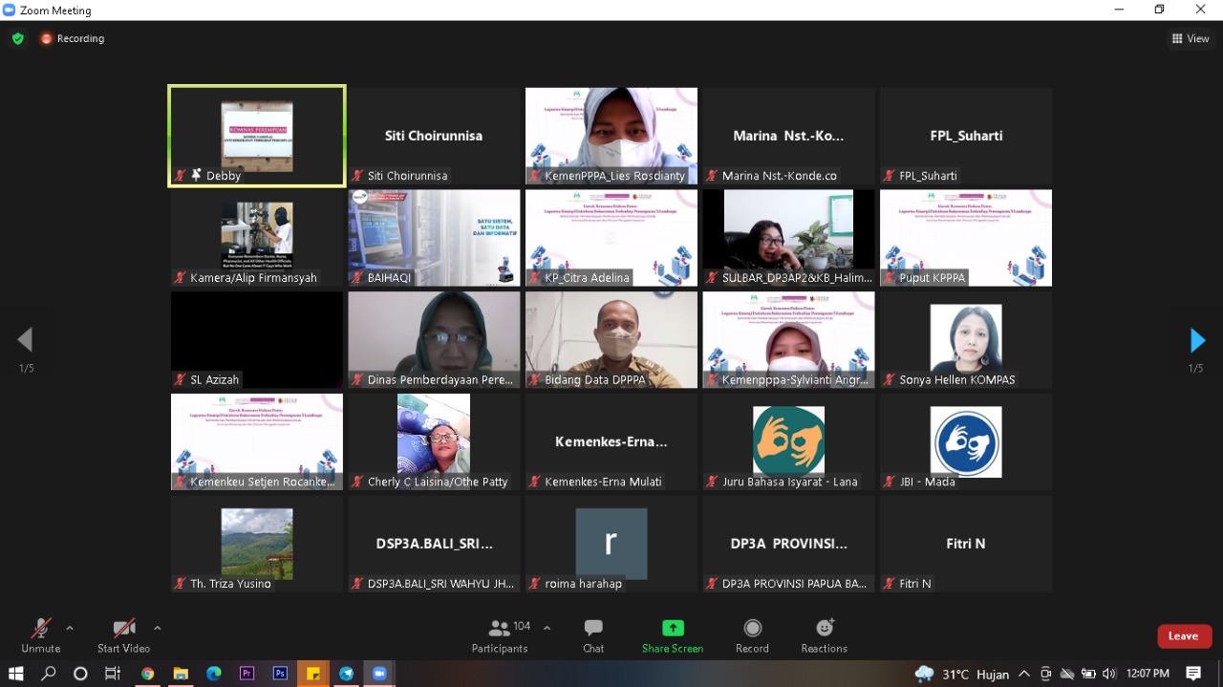Toggle Start Video on
The width and height of the screenshot is (1223, 687).
[x=123, y=635]
